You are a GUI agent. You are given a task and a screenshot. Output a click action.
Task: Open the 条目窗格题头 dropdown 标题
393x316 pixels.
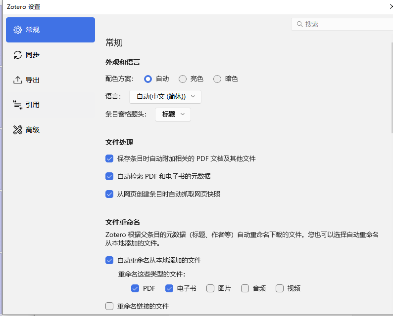coord(173,115)
